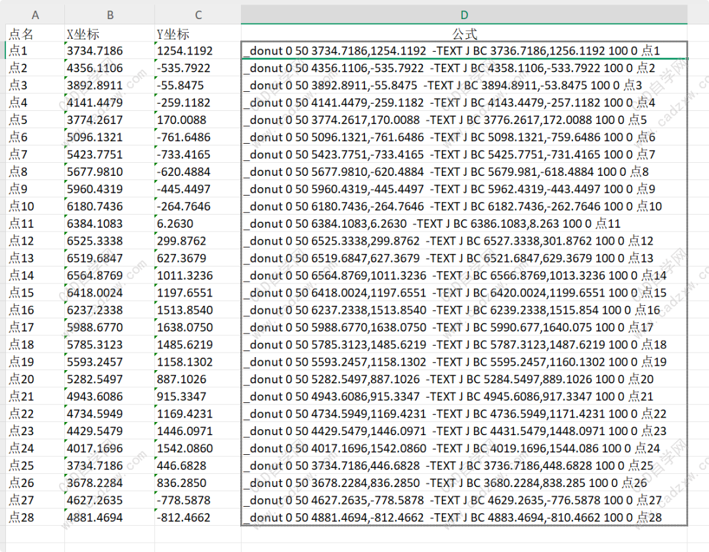Select cell with value 5677.9810
The image size is (709, 552).
point(110,171)
